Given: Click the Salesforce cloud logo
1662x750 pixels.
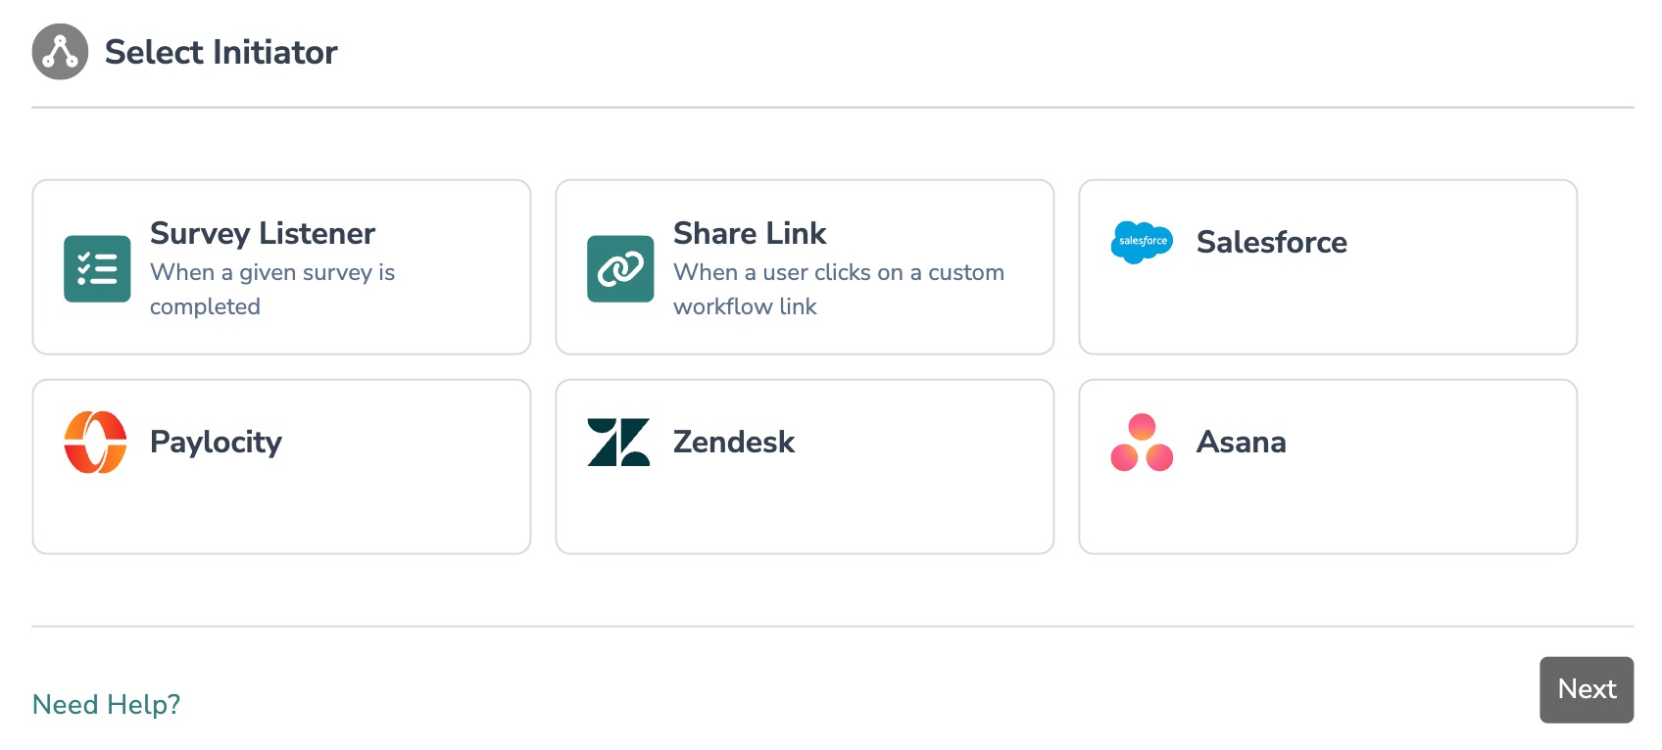Looking at the screenshot, I should (1142, 242).
